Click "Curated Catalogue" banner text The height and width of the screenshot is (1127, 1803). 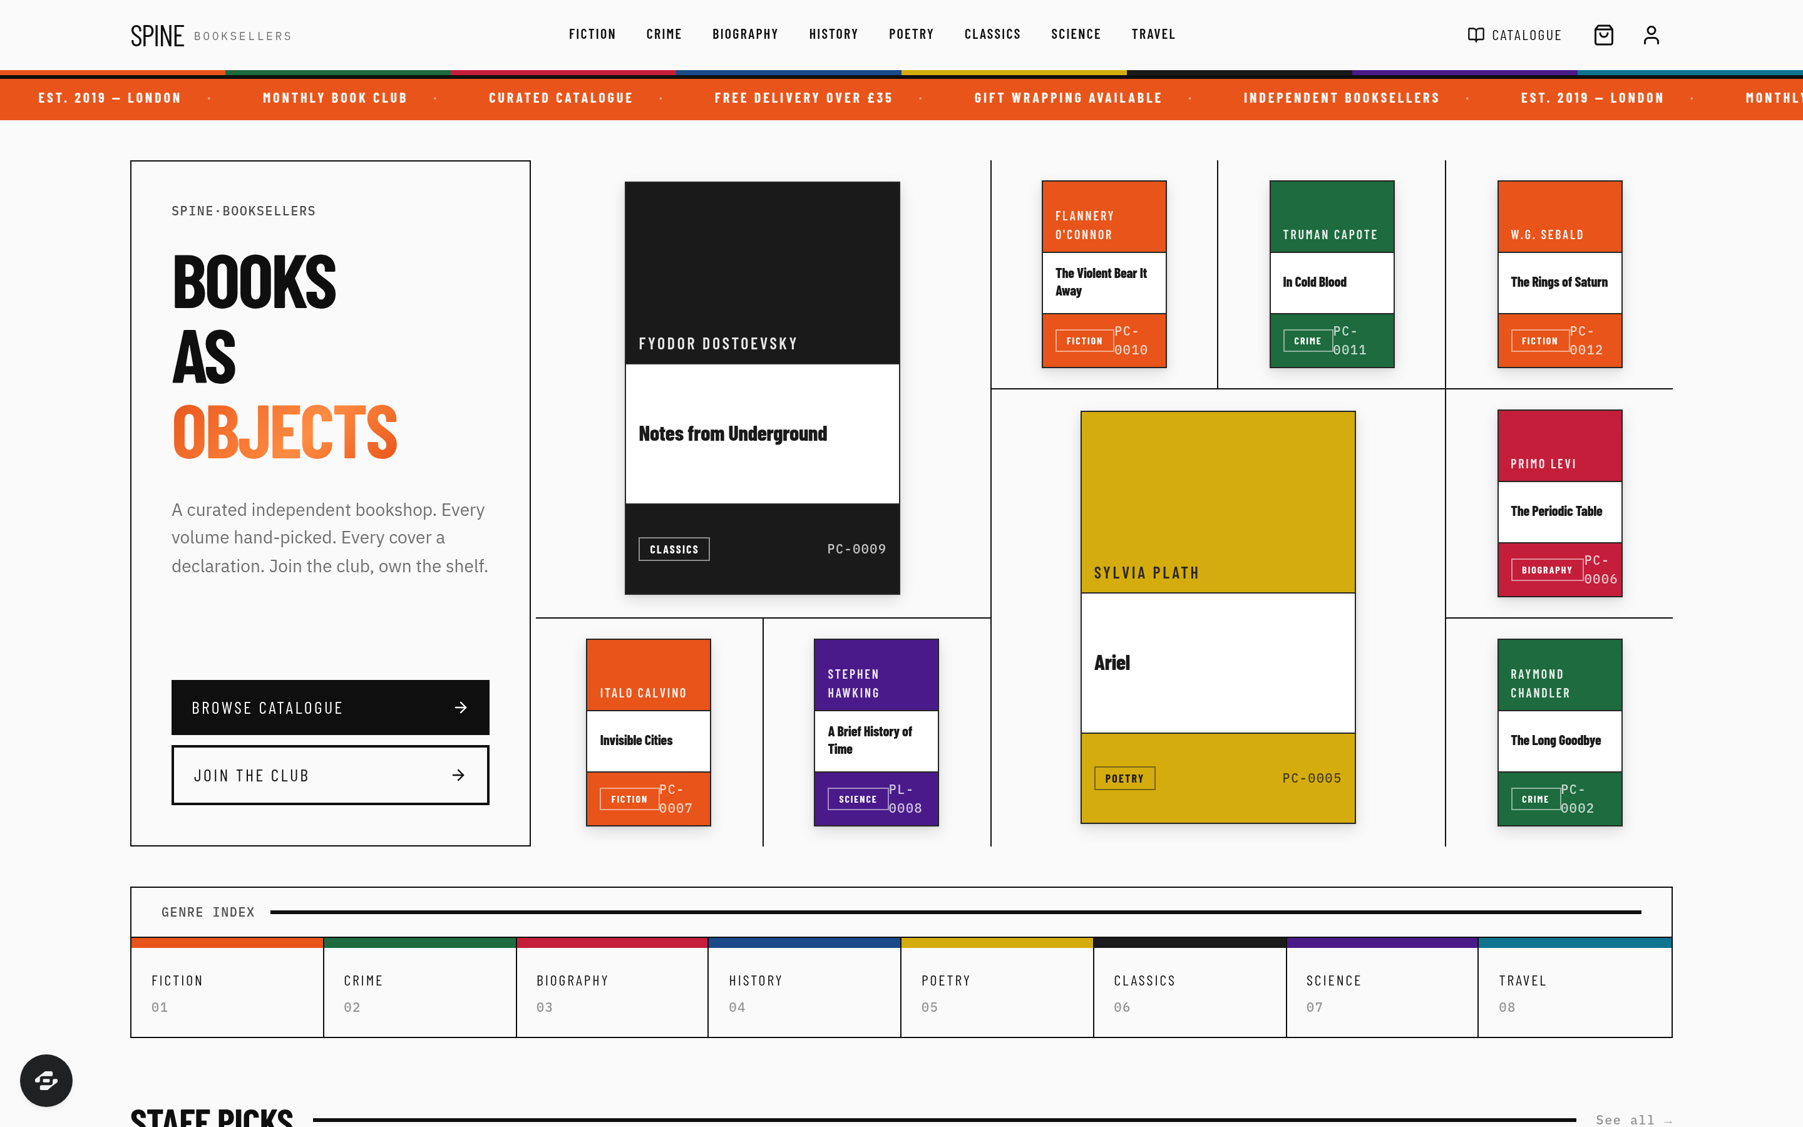point(560,98)
